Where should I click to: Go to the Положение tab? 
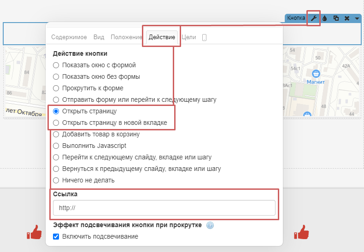tap(126, 37)
